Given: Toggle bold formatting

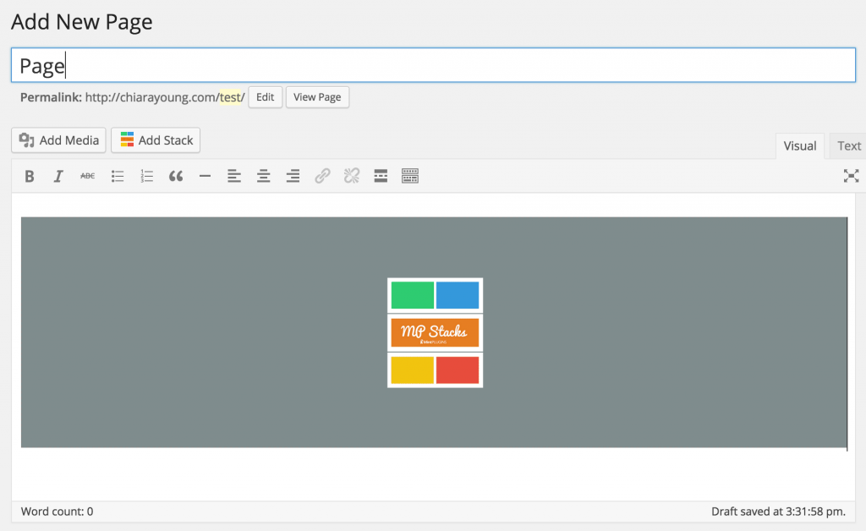Looking at the screenshot, I should pyautogui.click(x=30, y=176).
